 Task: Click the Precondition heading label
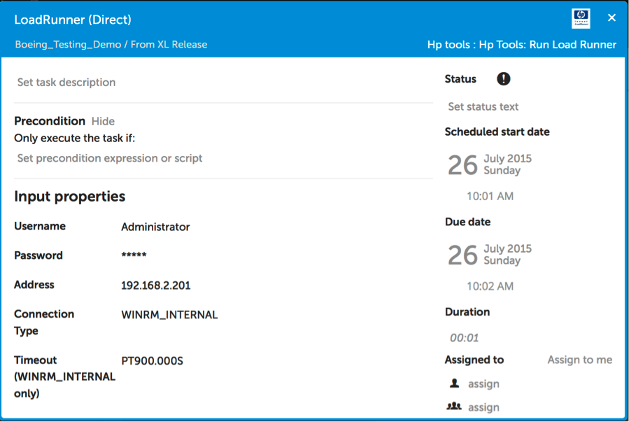click(50, 121)
